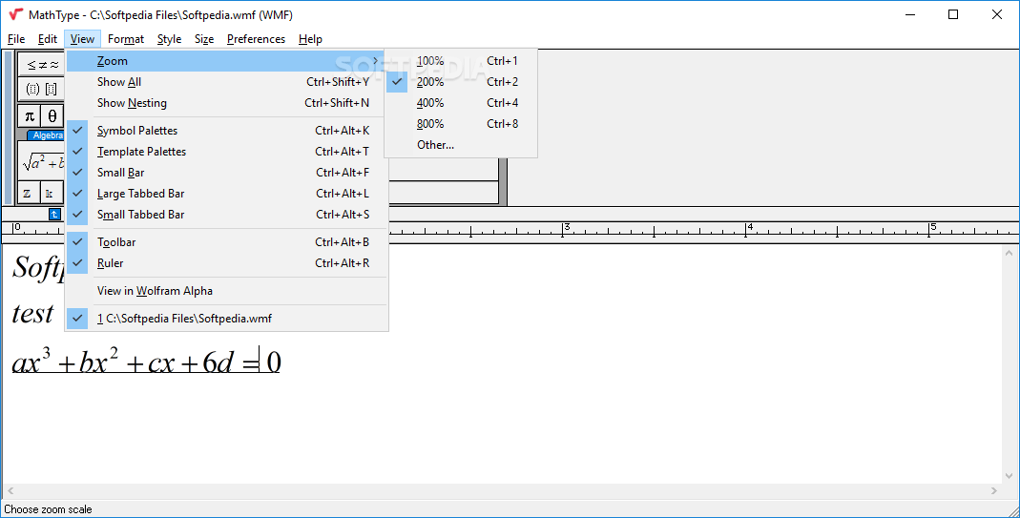
Task: Click the '6d' term in the equation
Action: click(x=218, y=363)
